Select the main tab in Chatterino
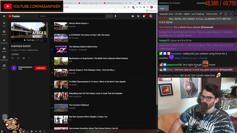The width and height of the screenshot is (237, 133). tap(162, 8)
